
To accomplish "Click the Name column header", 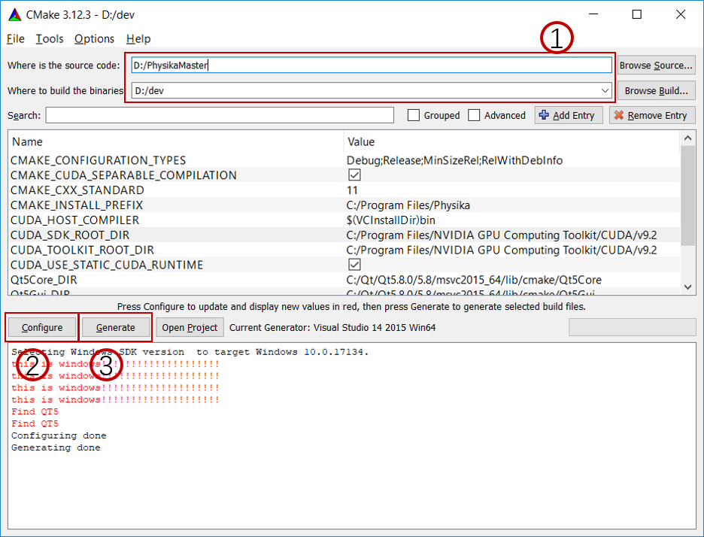I will pos(176,142).
